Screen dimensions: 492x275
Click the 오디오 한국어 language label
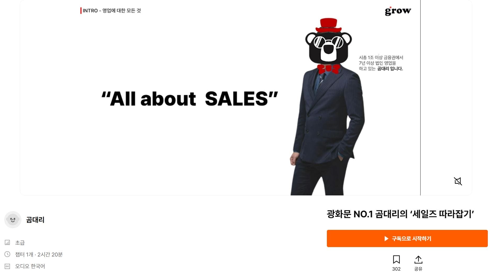coord(30,266)
